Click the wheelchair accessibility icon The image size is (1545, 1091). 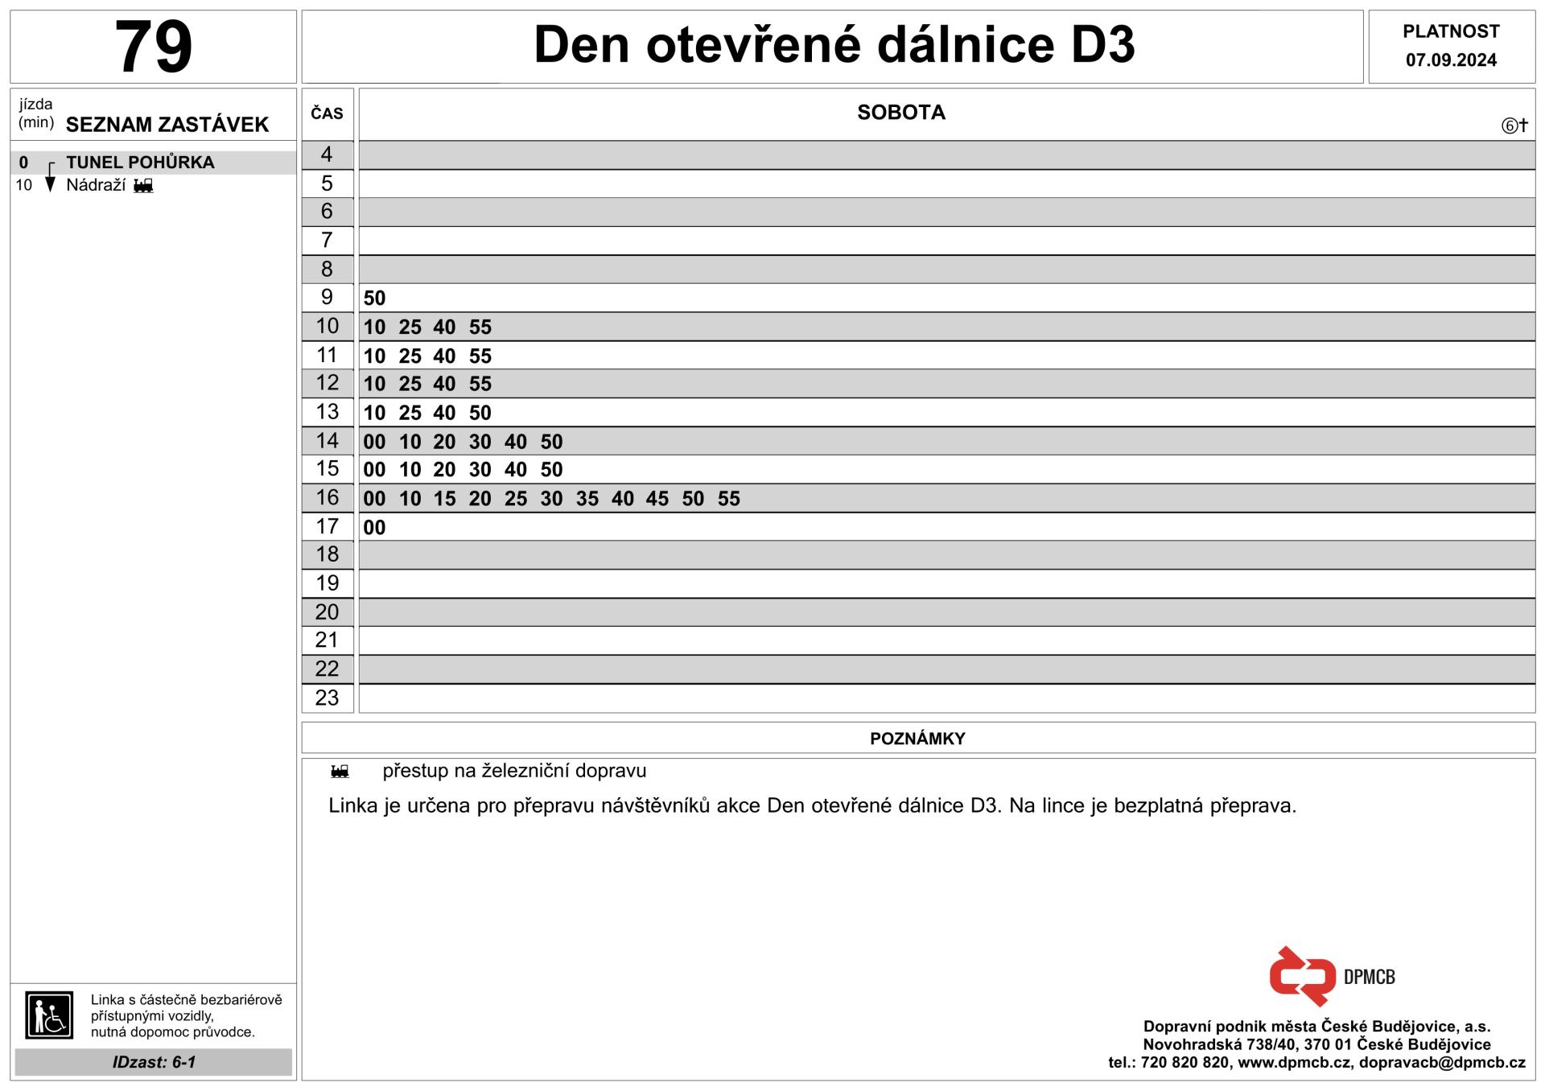(49, 1015)
